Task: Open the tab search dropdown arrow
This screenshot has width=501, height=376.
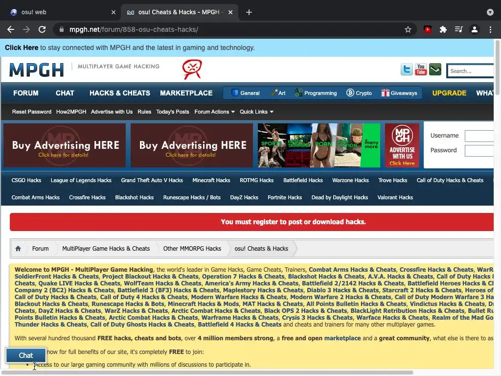Action: [490, 12]
